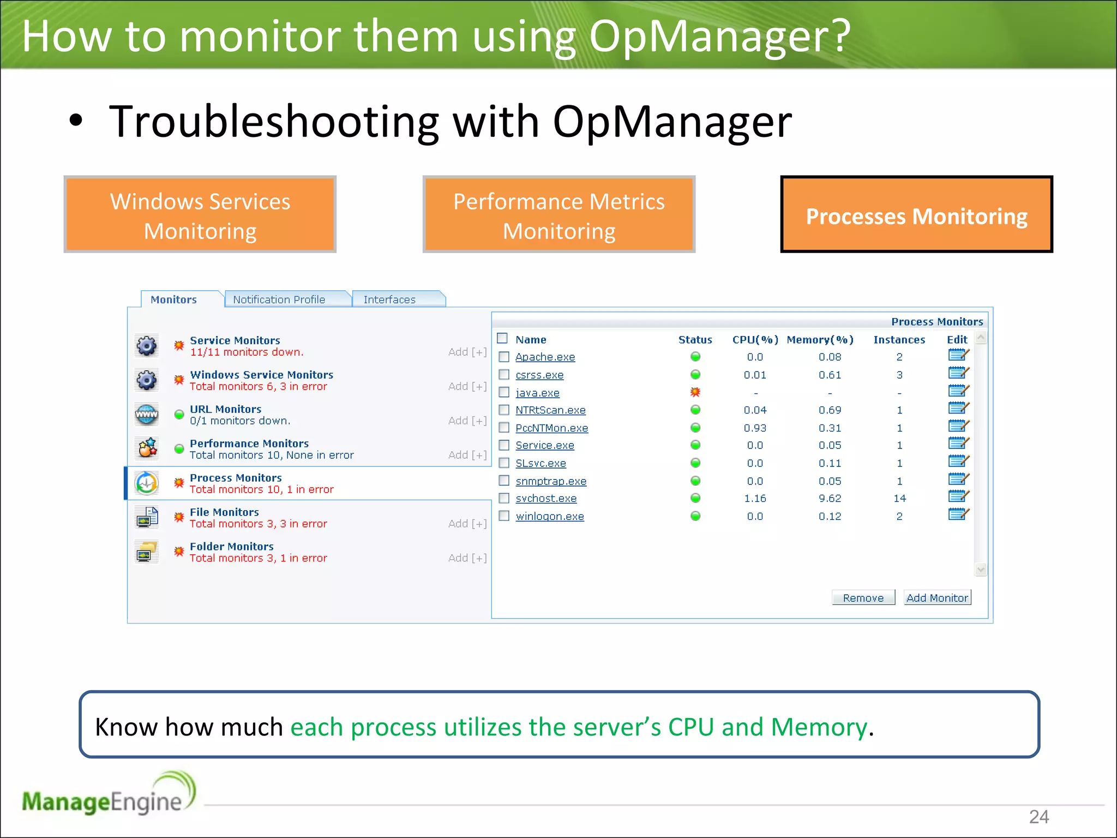The width and height of the screenshot is (1117, 838).
Task: Check the SLsvc.exe checkbox
Action: click(505, 463)
